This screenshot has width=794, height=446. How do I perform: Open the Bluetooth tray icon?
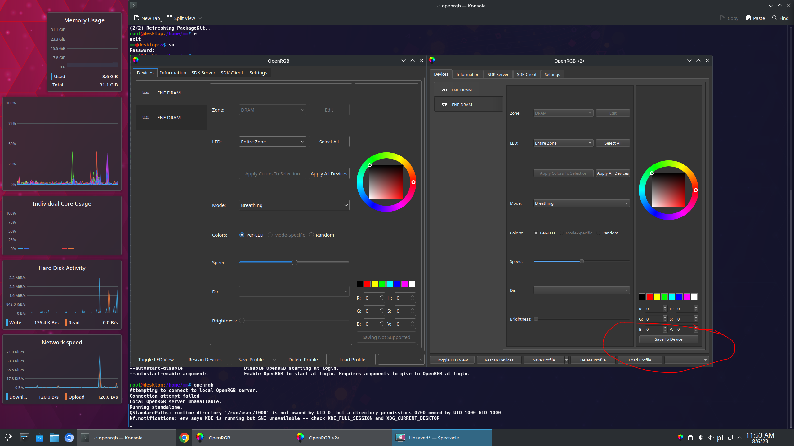point(710,438)
